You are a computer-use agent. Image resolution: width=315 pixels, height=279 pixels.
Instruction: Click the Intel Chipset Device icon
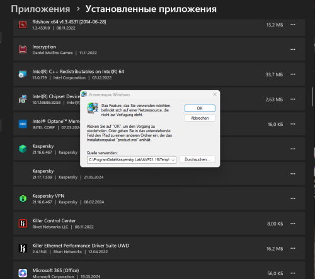pyautogui.click(x=23, y=99)
